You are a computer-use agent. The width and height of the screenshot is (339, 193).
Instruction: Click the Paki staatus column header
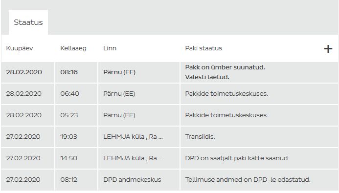203,48
